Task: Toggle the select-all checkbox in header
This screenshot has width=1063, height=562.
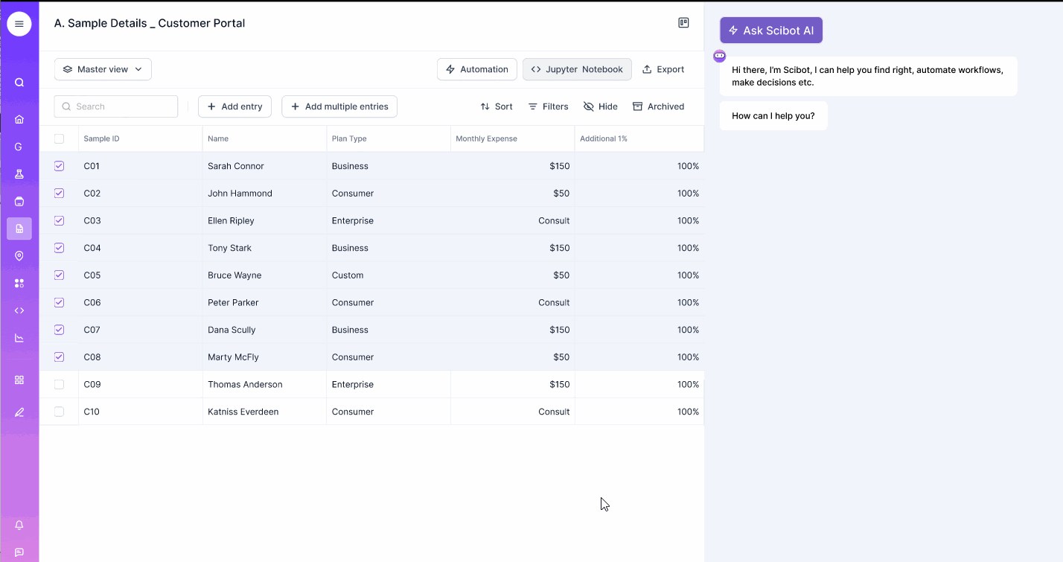Action: (59, 138)
